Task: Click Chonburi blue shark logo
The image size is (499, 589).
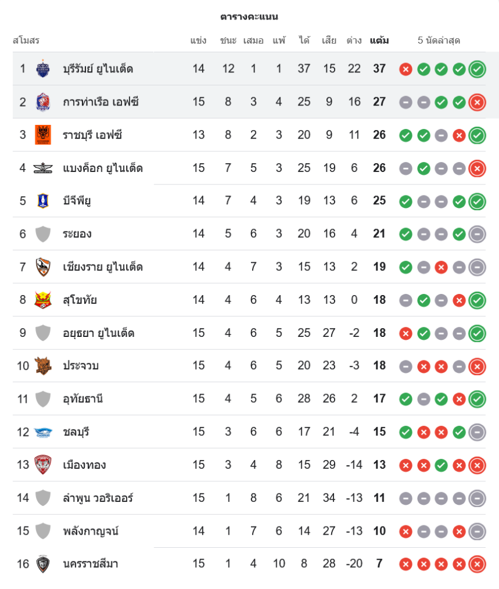Action: click(43, 432)
